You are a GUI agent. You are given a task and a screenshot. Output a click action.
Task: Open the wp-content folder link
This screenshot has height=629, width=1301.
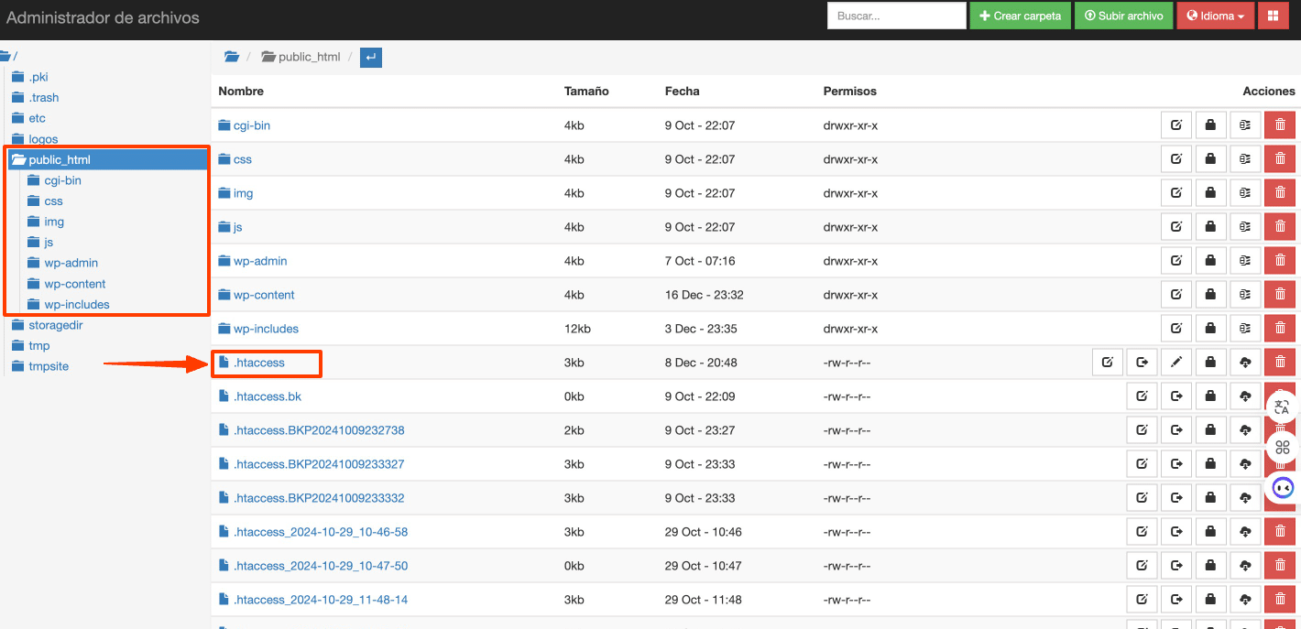(264, 295)
